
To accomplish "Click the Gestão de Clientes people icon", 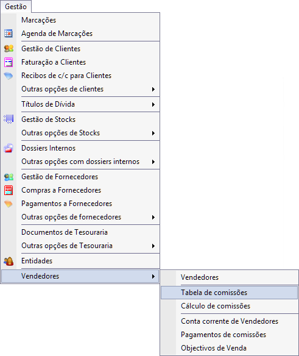I will (9, 49).
